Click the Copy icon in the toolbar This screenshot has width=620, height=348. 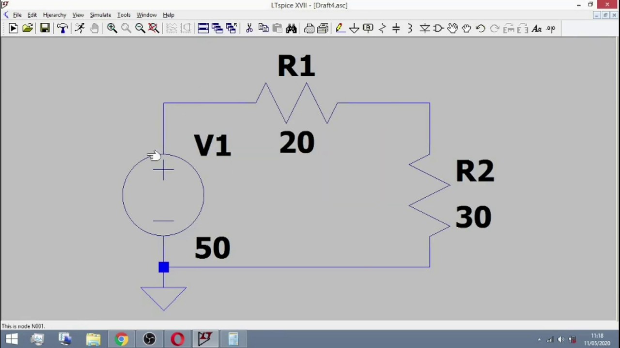click(x=263, y=29)
